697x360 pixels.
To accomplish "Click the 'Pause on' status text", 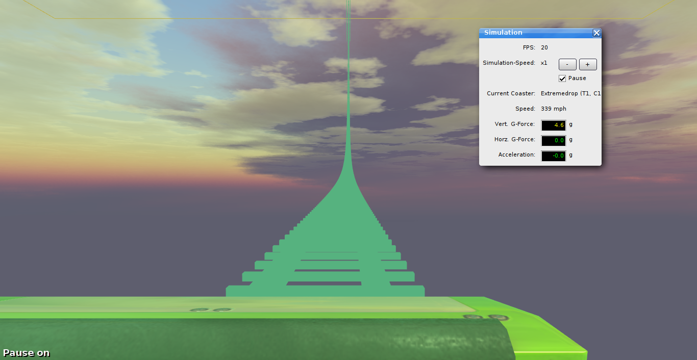I will click(x=27, y=353).
